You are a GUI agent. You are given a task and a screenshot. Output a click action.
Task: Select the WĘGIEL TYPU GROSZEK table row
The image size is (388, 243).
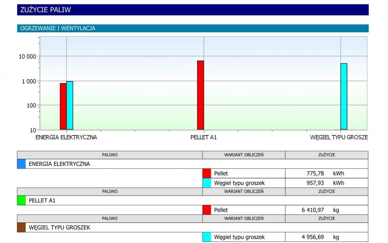click(x=193, y=227)
